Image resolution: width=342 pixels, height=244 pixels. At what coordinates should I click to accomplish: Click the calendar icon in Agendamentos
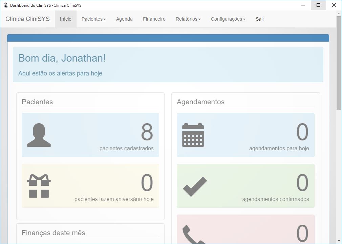point(193,135)
